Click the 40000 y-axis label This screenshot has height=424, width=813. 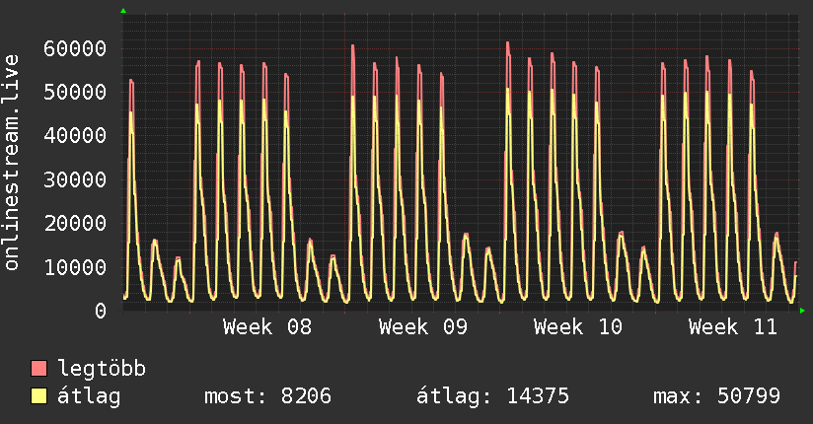75,136
